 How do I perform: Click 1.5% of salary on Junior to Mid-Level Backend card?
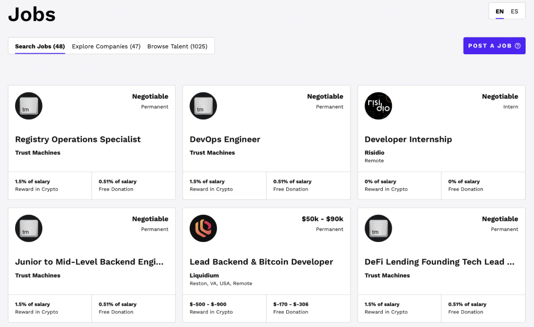click(x=32, y=304)
